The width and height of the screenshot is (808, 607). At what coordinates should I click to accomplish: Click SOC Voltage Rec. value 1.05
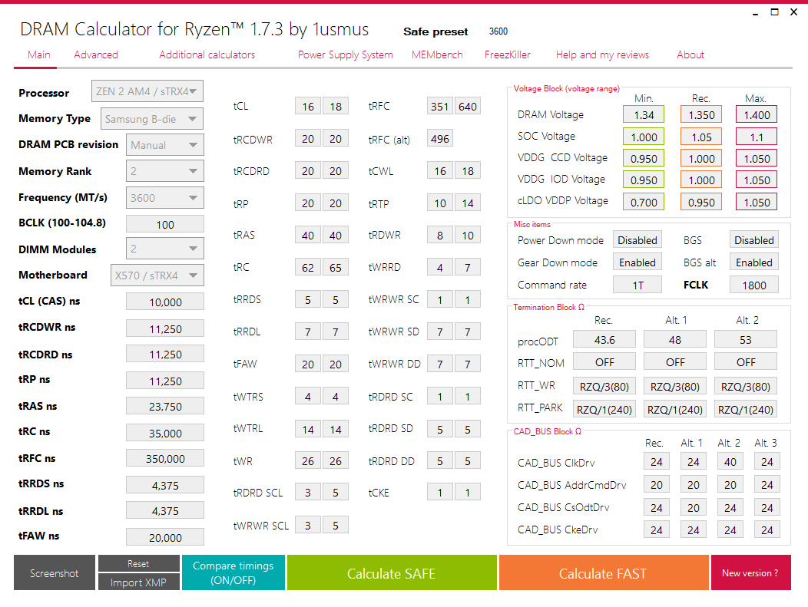pos(701,137)
